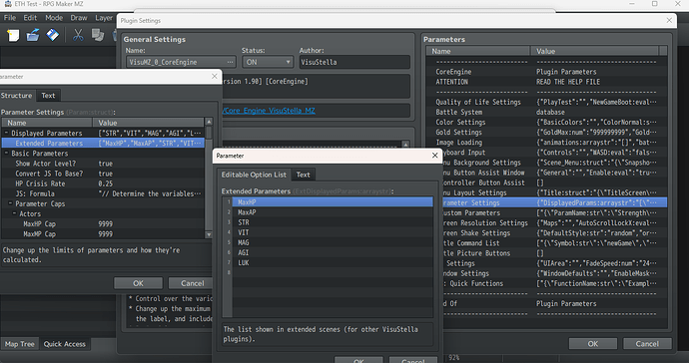Select the MaxMP Cap row
Screen dimensions: 689x363
(103, 234)
